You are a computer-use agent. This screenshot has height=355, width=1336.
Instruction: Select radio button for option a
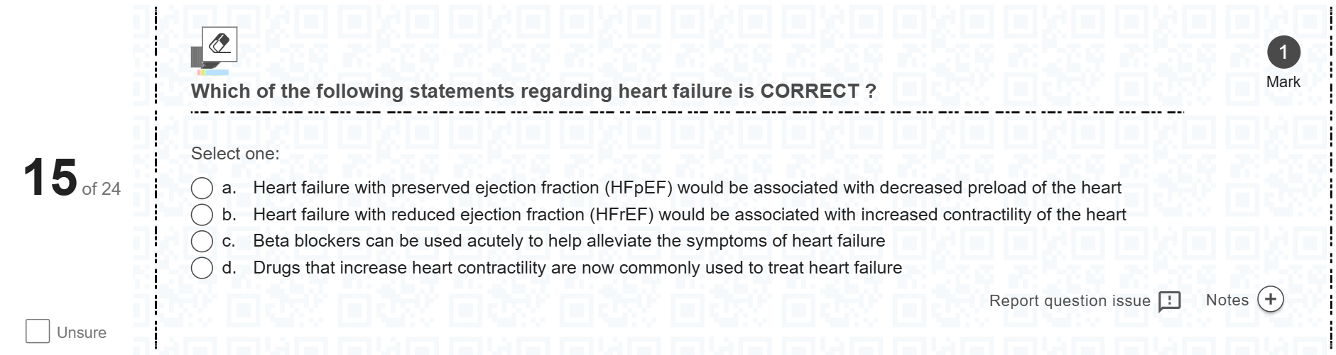[x=202, y=188]
